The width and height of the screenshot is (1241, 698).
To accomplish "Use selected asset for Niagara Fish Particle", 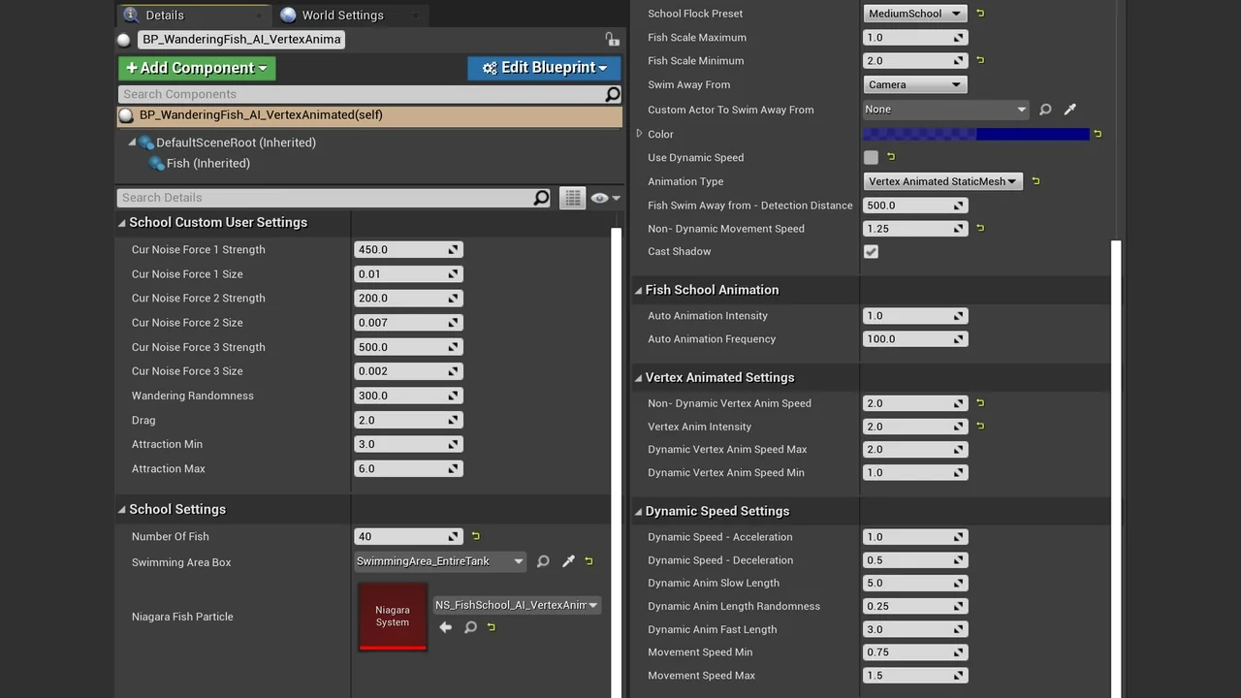I will [445, 627].
